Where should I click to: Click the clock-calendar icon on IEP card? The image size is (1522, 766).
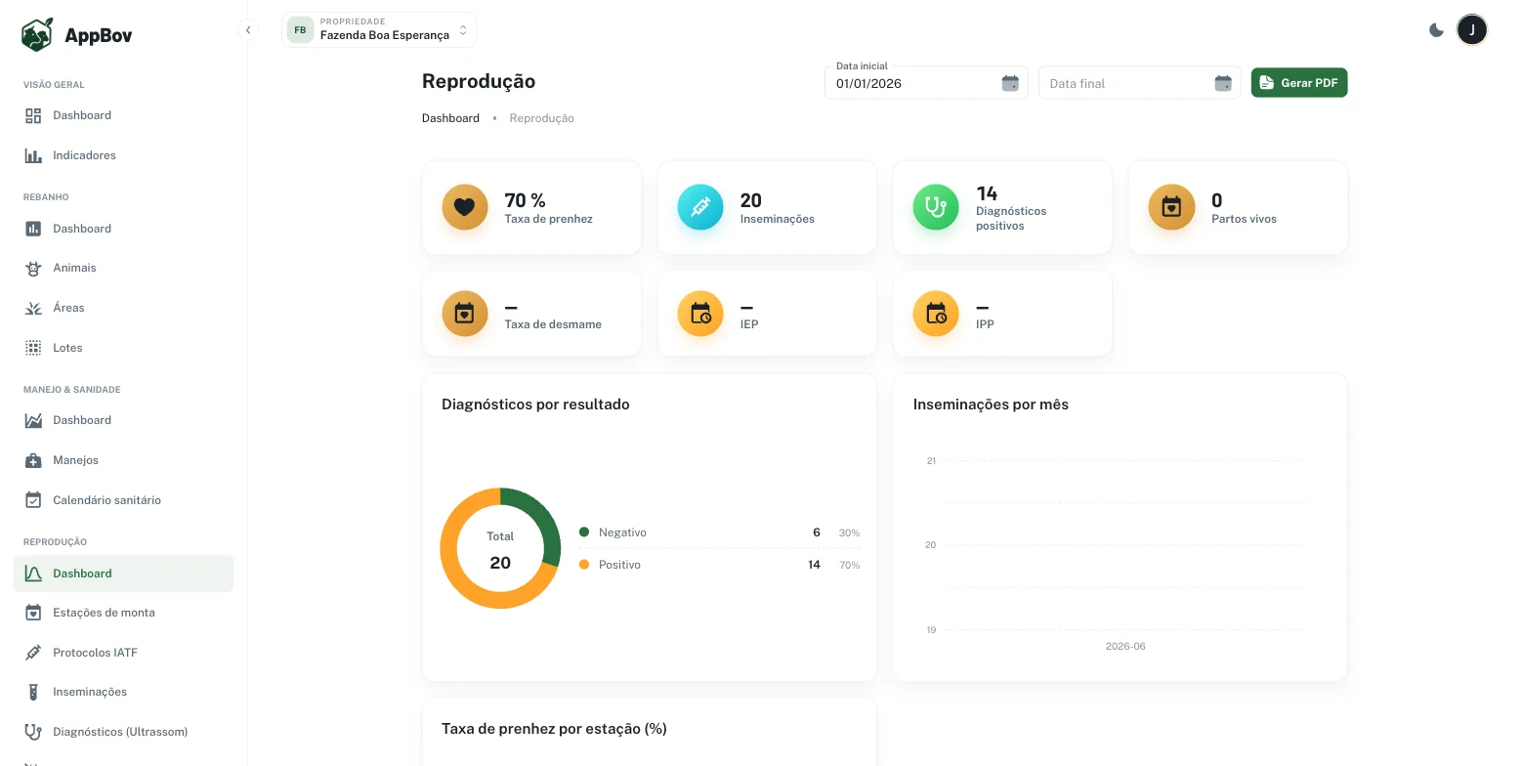(x=700, y=314)
